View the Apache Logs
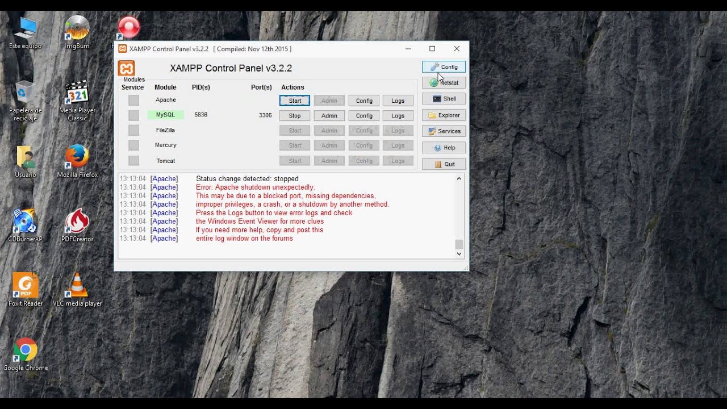Screen dimensions: 727x409 (x=398, y=101)
